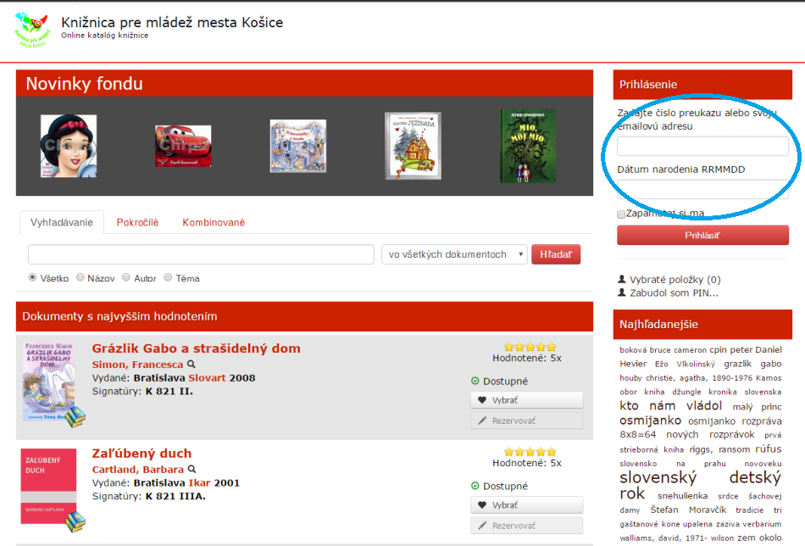Click Vybrať button for Zaľúbený duch
This screenshot has width=805, height=546.
(527, 505)
